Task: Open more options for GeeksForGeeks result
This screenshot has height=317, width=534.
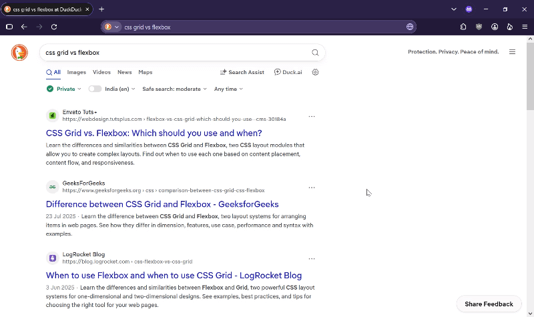Action: point(312,188)
